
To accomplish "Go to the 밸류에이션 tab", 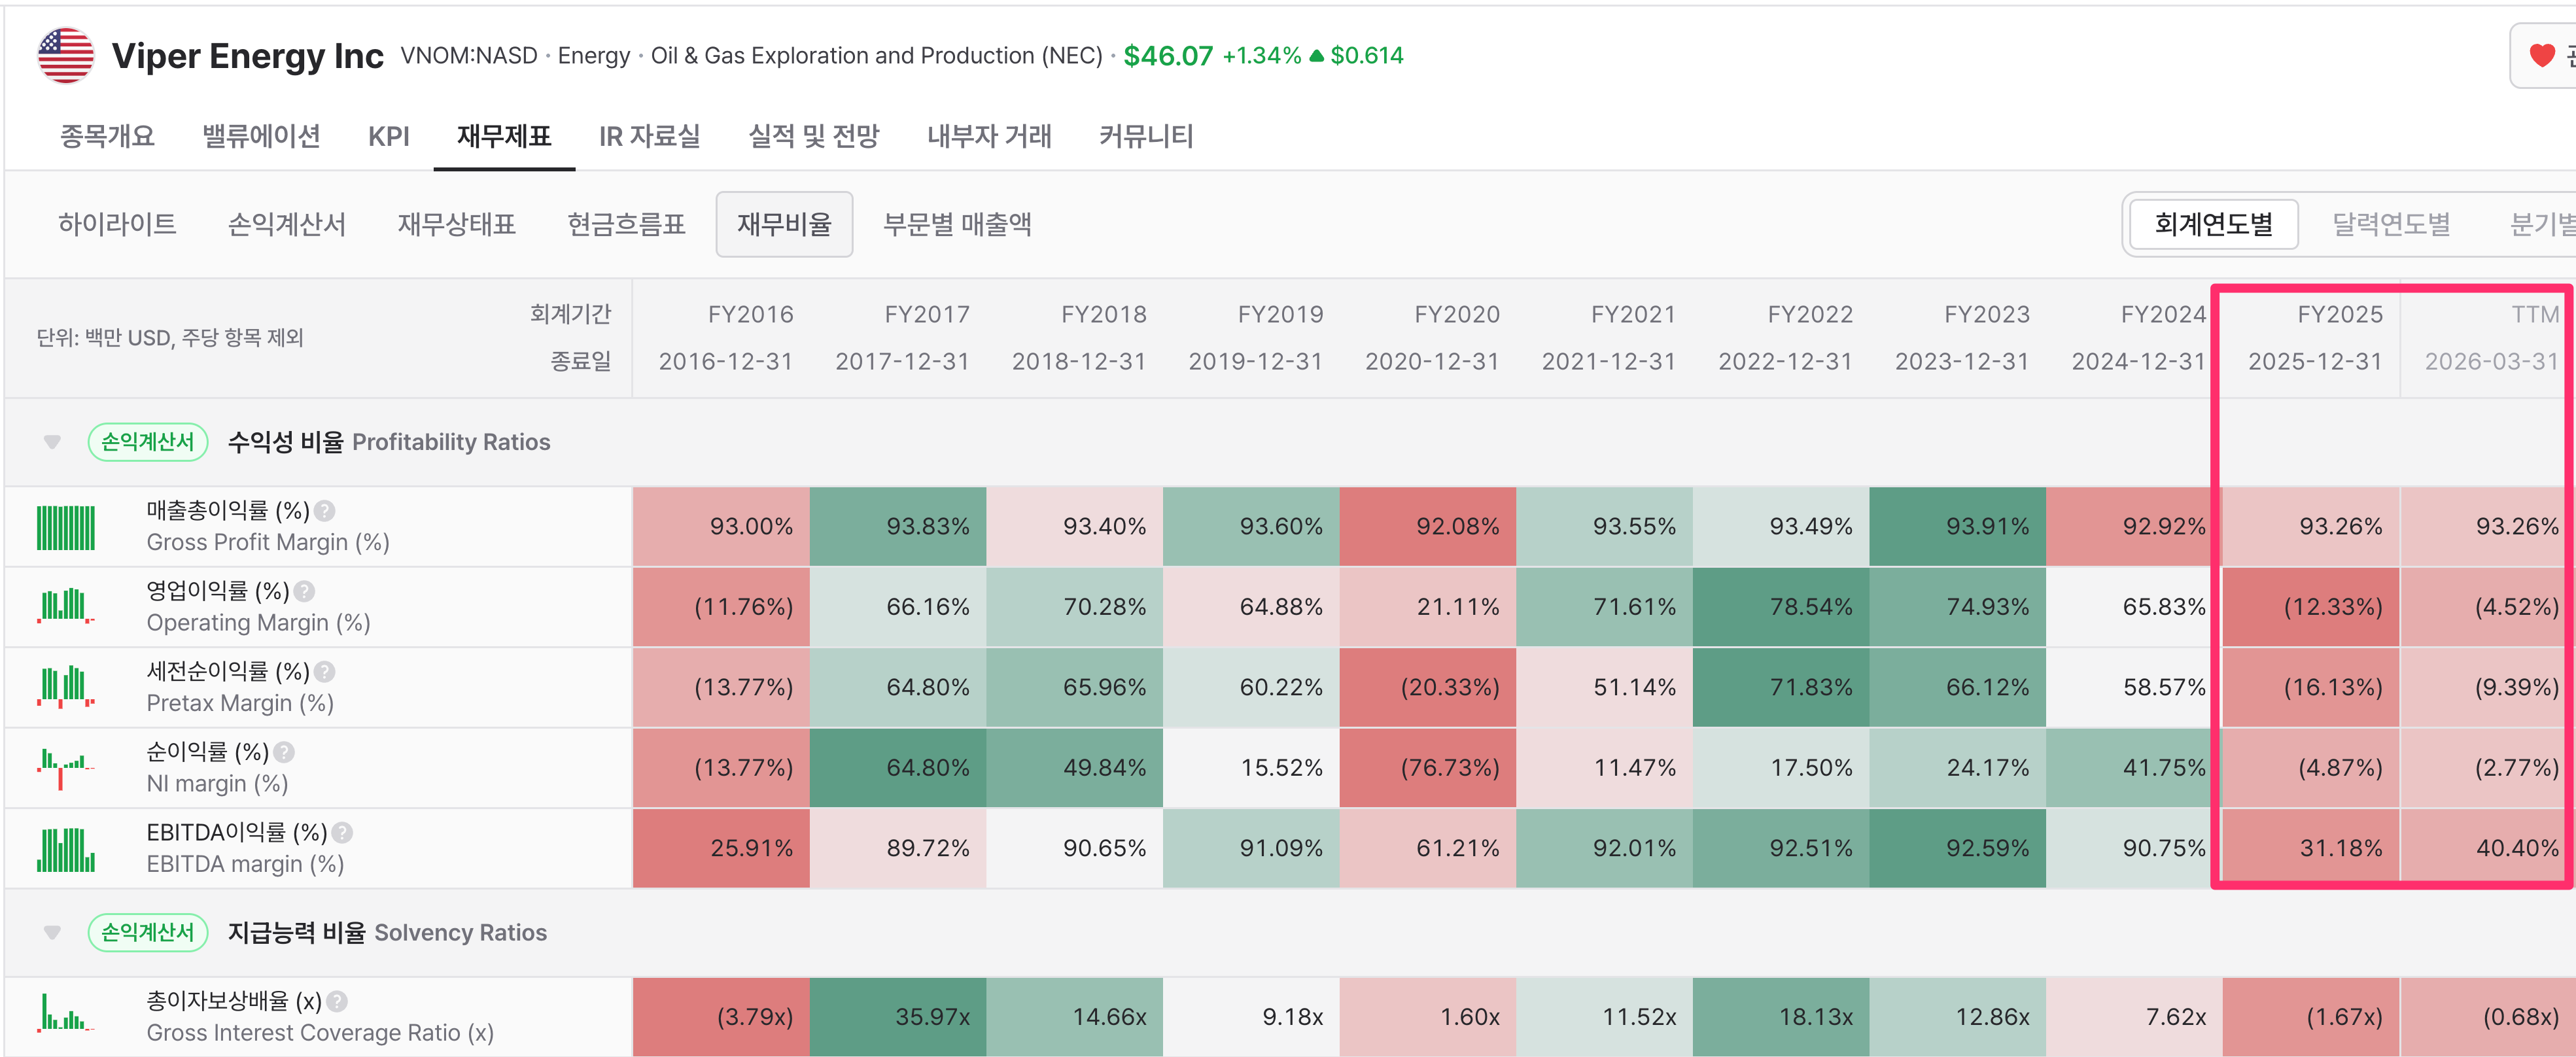I will click(261, 136).
